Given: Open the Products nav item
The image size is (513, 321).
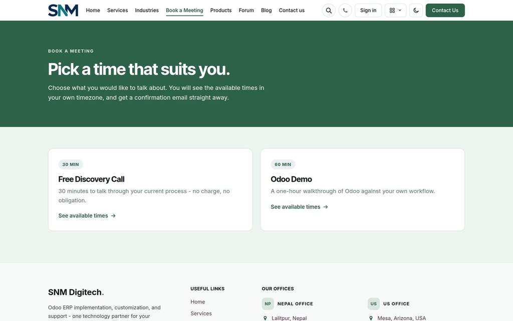Looking at the screenshot, I should click(221, 10).
